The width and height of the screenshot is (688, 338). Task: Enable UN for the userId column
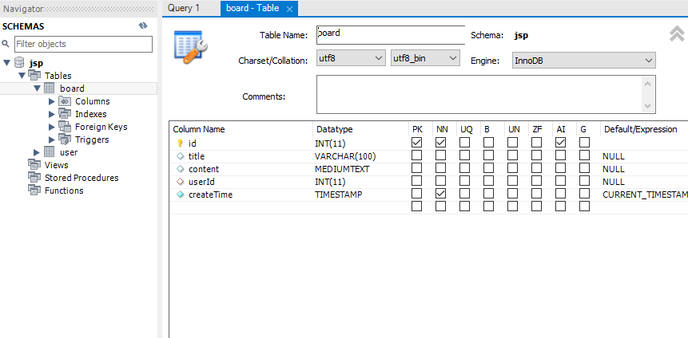coord(512,180)
